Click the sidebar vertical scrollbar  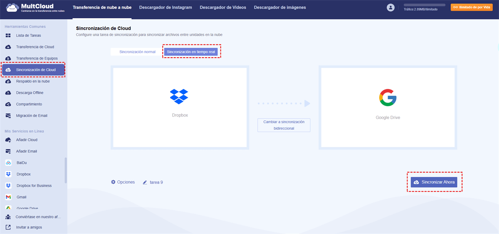pyautogui.click(x=65, y=170)
